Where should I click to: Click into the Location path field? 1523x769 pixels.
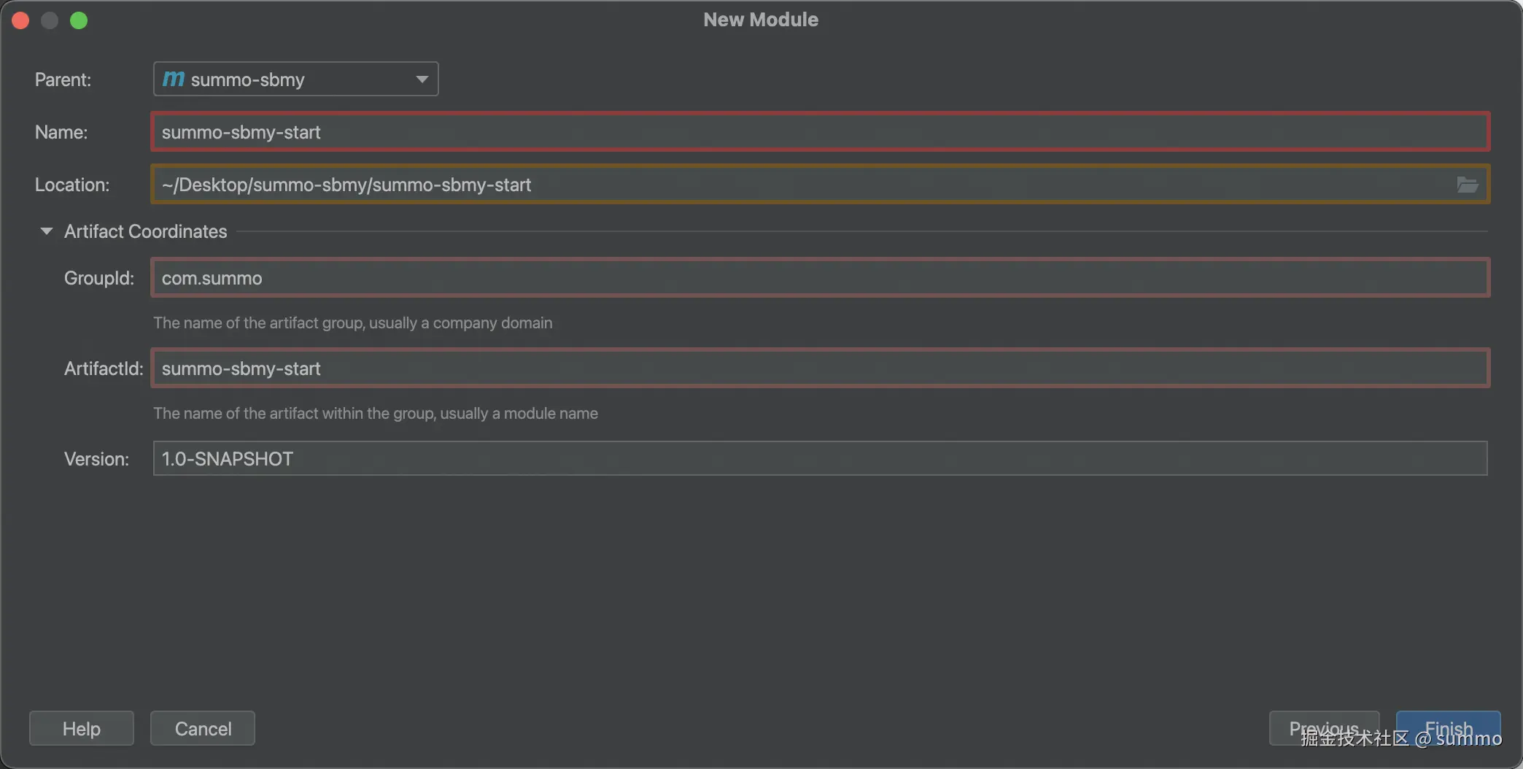[802, 185]
